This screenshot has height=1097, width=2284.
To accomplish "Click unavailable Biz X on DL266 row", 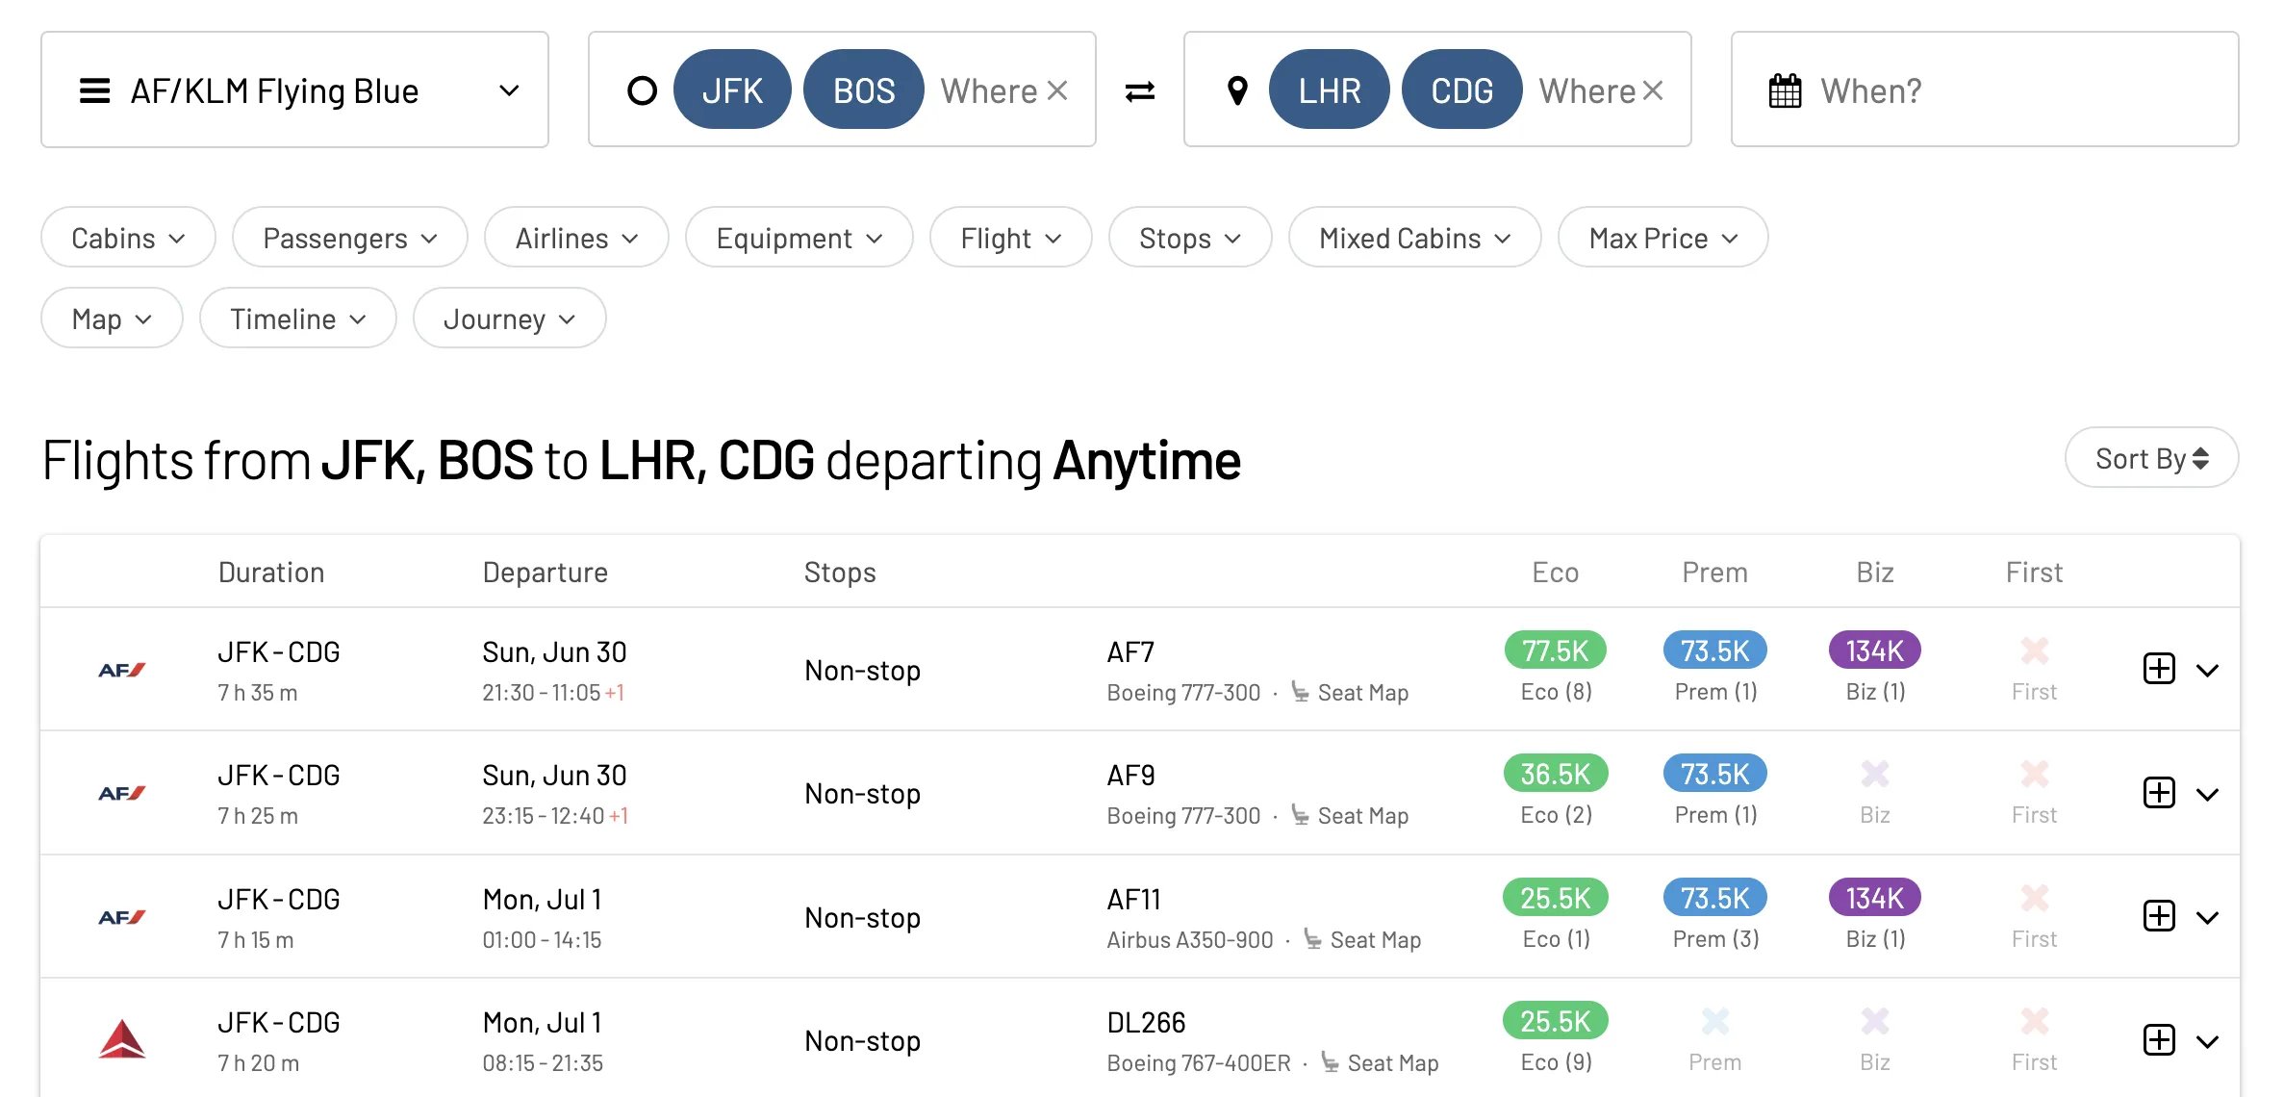I will pos(1874,1021).
